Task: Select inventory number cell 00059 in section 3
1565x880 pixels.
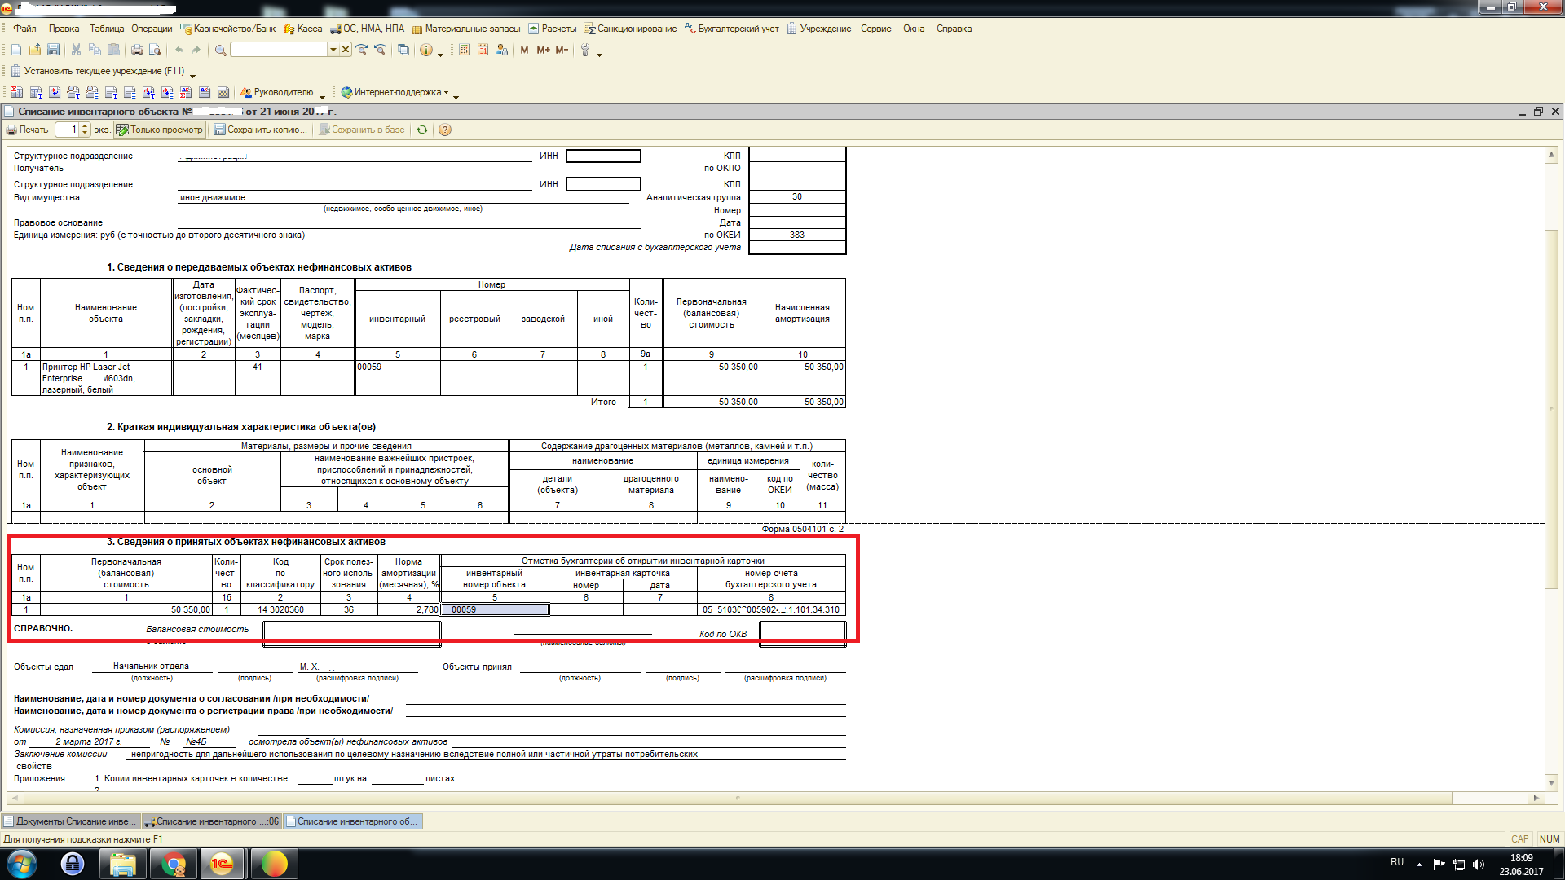Action: click(x=495, y=609)
